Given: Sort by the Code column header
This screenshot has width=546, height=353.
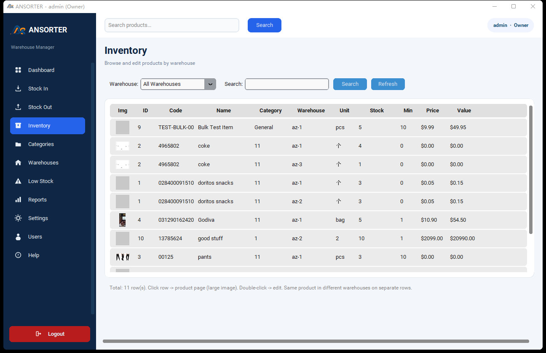Looking at the screenshot, I should coord(176,110).
